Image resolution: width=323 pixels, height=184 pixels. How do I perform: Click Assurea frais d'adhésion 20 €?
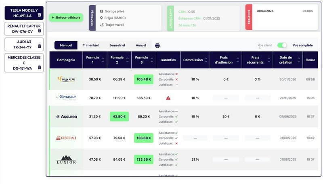(226, 116)
